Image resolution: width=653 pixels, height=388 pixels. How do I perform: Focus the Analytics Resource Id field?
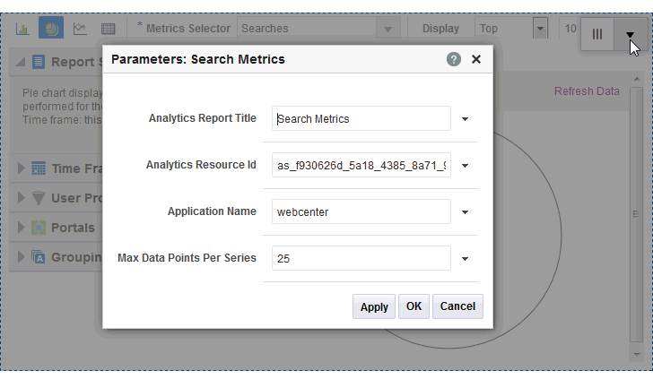361,165
